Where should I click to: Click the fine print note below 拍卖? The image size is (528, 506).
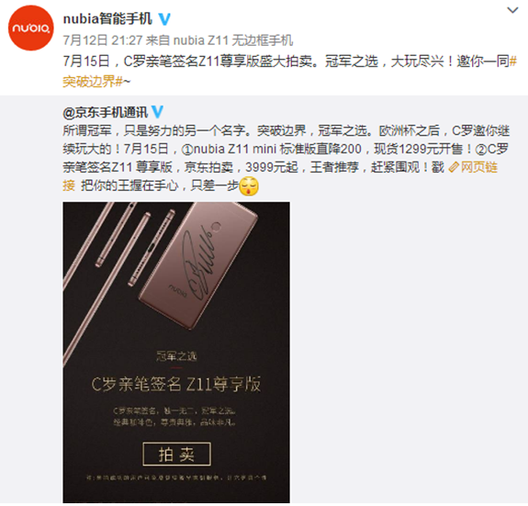[176, 478]
